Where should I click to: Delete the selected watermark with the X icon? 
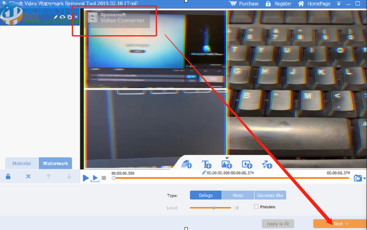28,176
